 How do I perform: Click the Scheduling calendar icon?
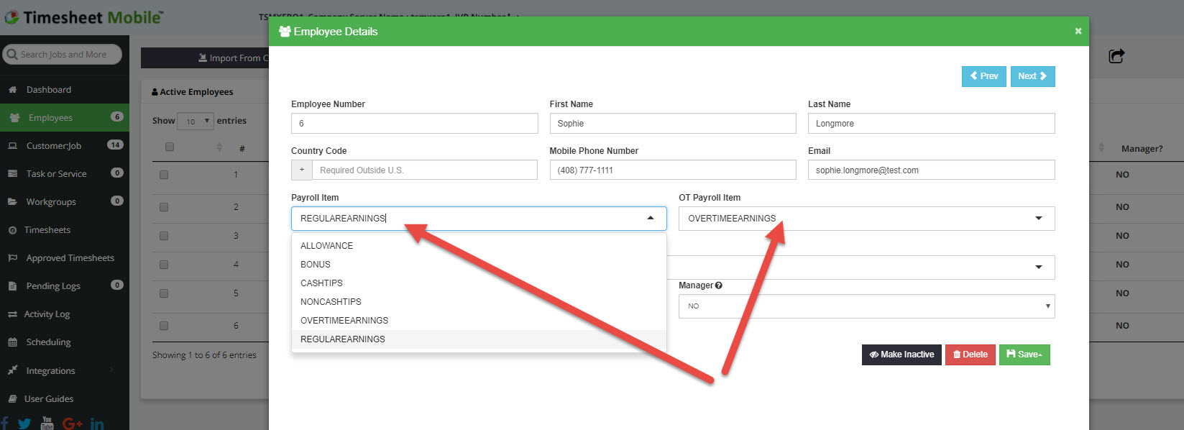coord(12,342)
